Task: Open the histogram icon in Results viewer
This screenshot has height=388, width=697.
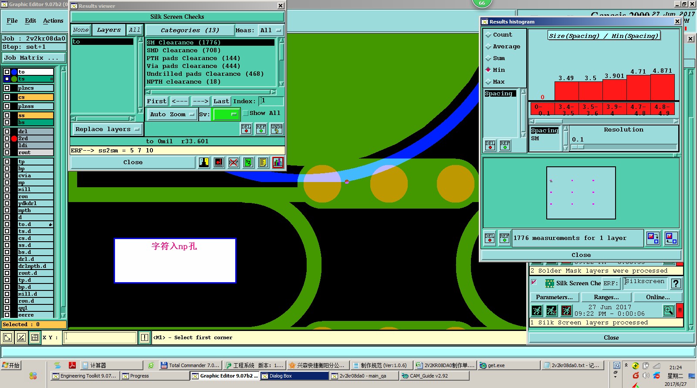Action: coord(278,162)
